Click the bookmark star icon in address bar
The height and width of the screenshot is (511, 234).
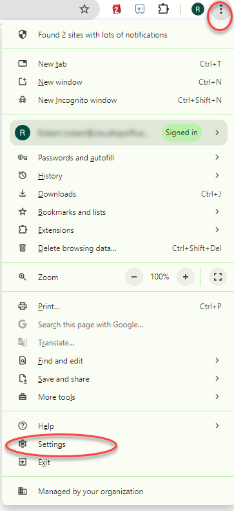point(84,9)
